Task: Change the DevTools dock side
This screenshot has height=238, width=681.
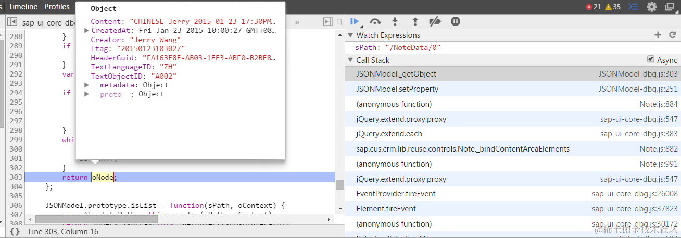Action: (x=670, y=7)
